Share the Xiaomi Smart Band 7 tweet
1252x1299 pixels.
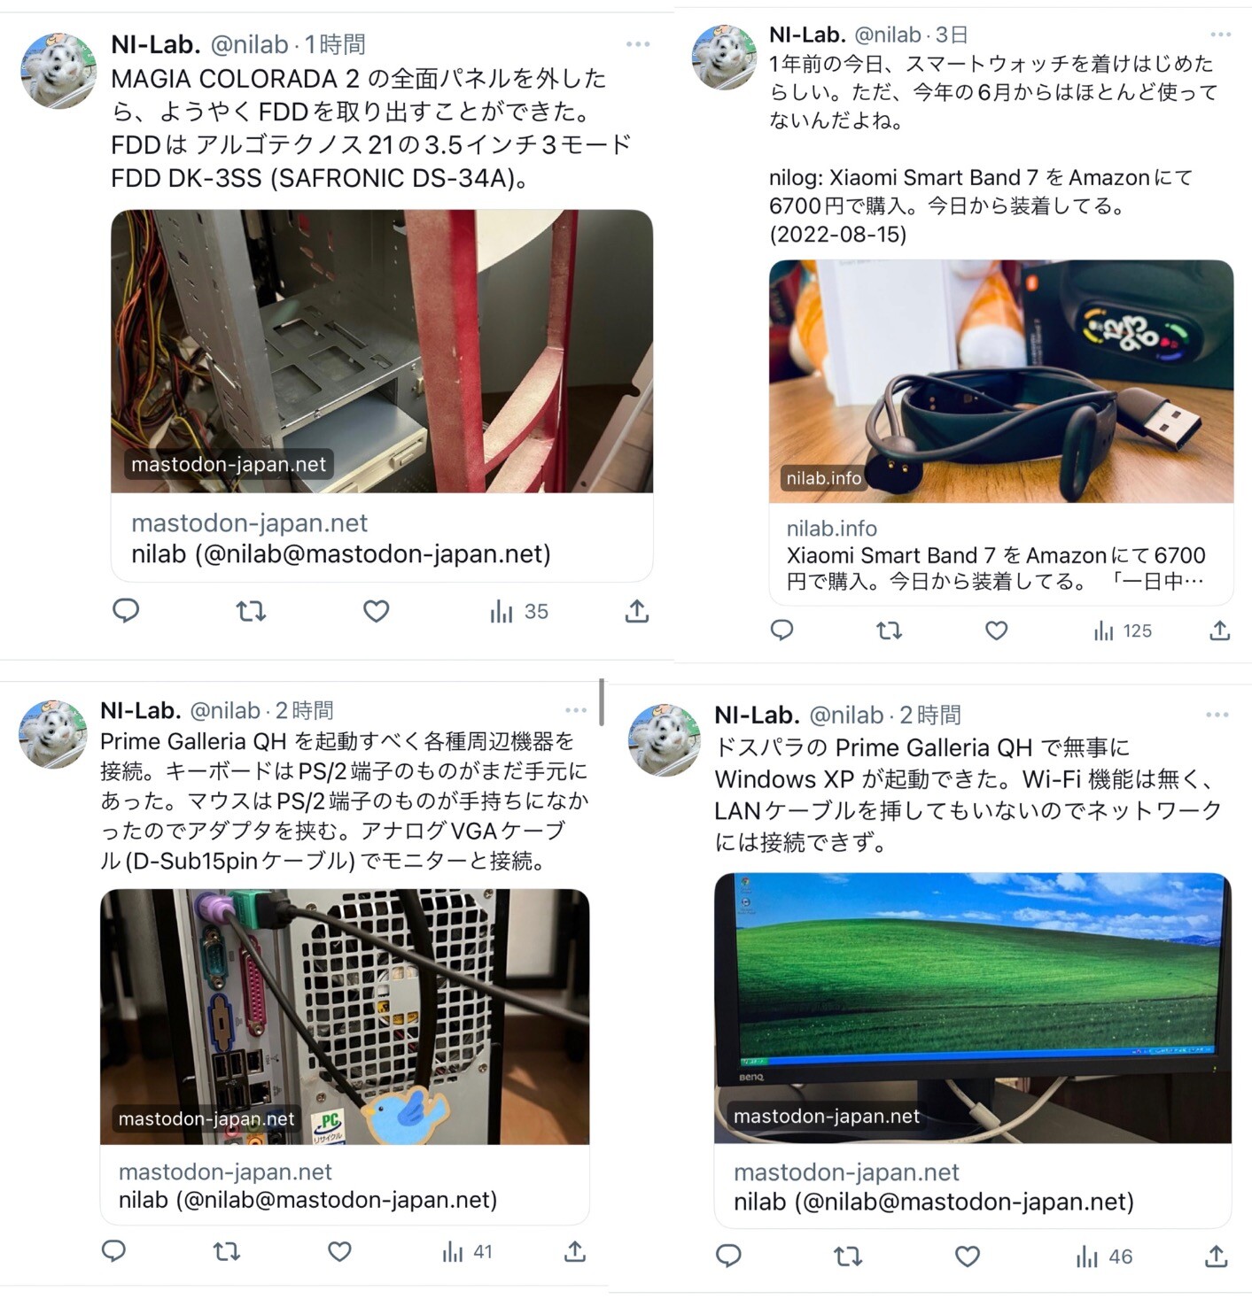point(1219,630)
